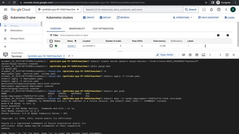Toggle select-all clusters checkbox
This screenshot has width=239, height=134.
tap(51, 41)
